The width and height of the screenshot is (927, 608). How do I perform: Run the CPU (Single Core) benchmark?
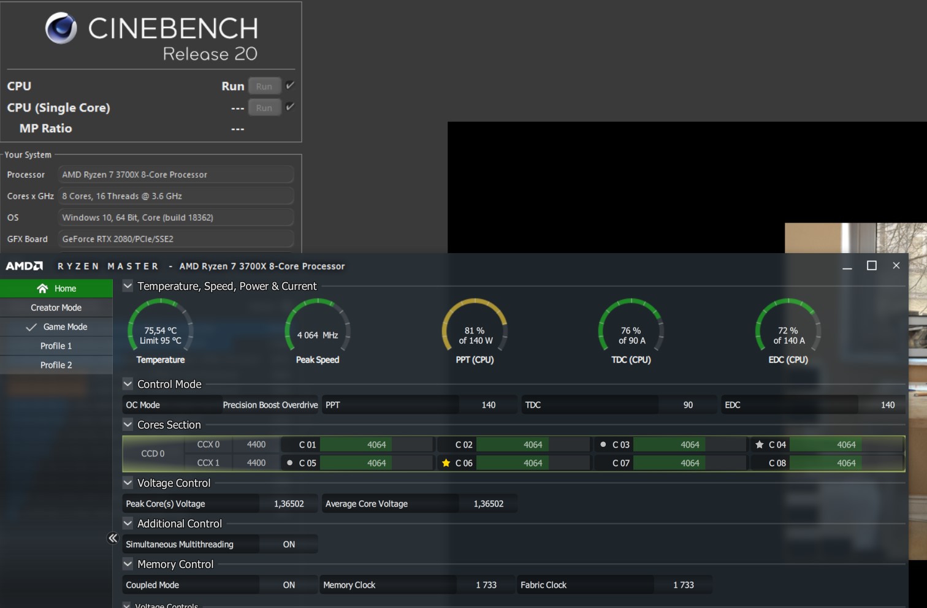(264, 108)
